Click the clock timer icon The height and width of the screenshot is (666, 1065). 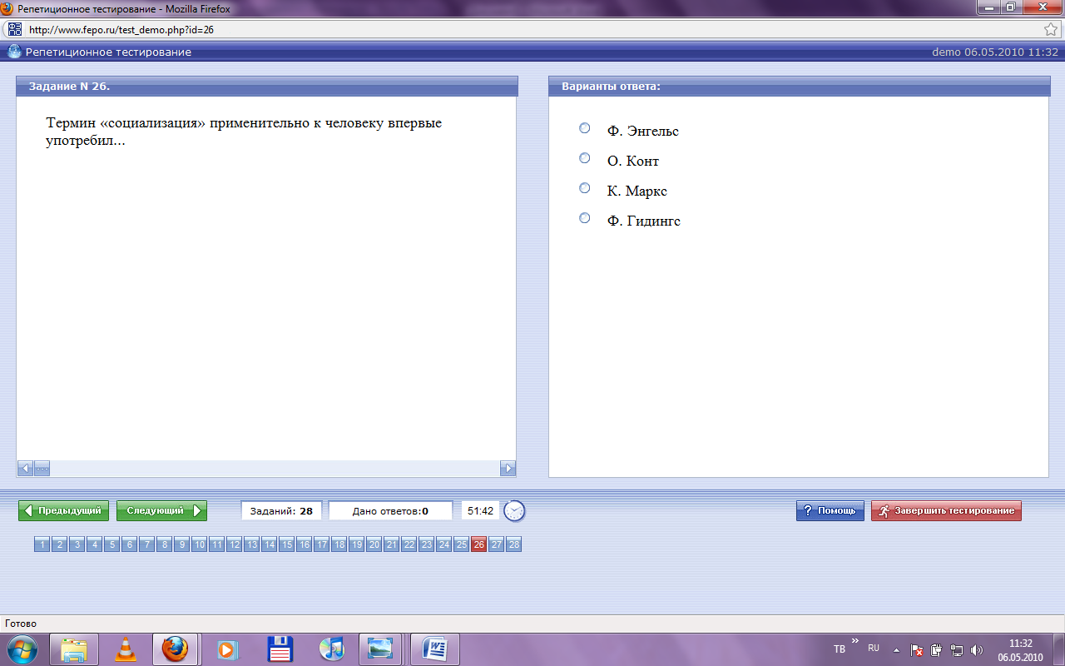tap(514, 511)
